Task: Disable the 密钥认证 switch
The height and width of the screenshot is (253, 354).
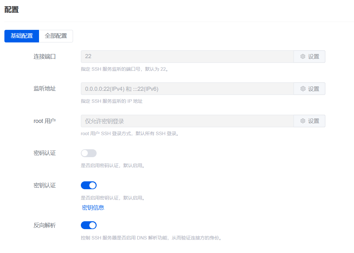Action: pos(89,185)
